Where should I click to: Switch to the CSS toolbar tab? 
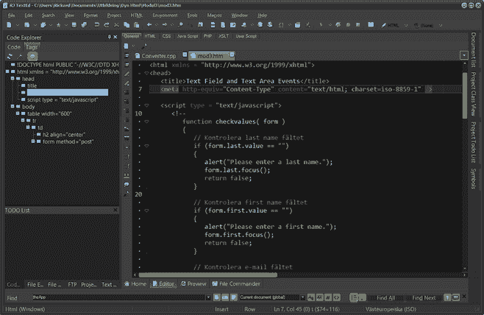click(x=167, y=36)
